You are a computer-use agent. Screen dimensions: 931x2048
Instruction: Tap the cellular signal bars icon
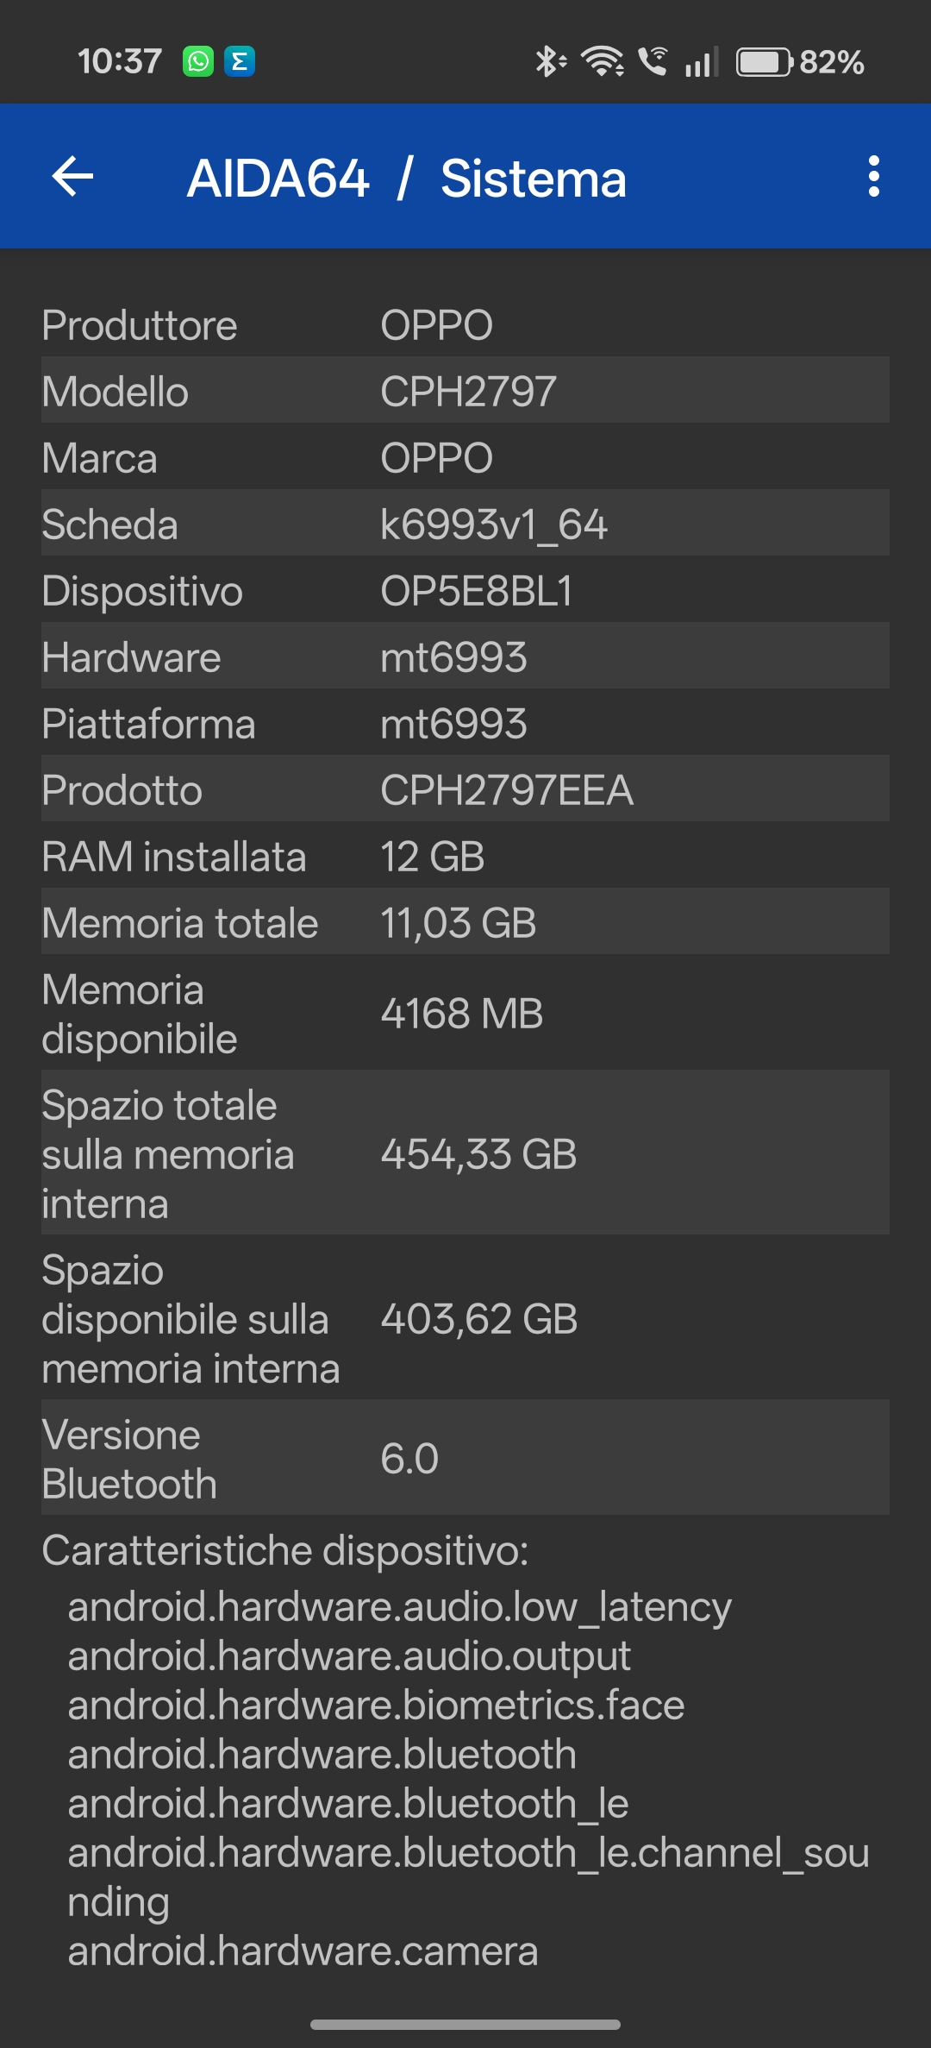pyautogui.click(x=701, y=62)
